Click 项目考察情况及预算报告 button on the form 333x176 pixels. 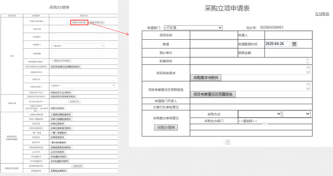[x=213, y=94]
